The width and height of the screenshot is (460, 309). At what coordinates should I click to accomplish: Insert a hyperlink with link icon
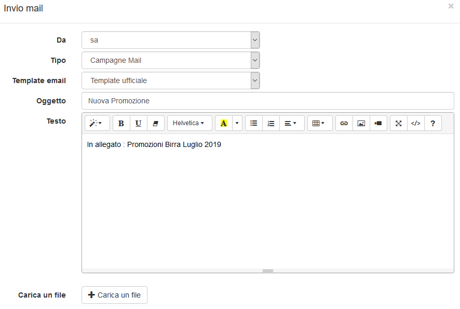point(344,123)
